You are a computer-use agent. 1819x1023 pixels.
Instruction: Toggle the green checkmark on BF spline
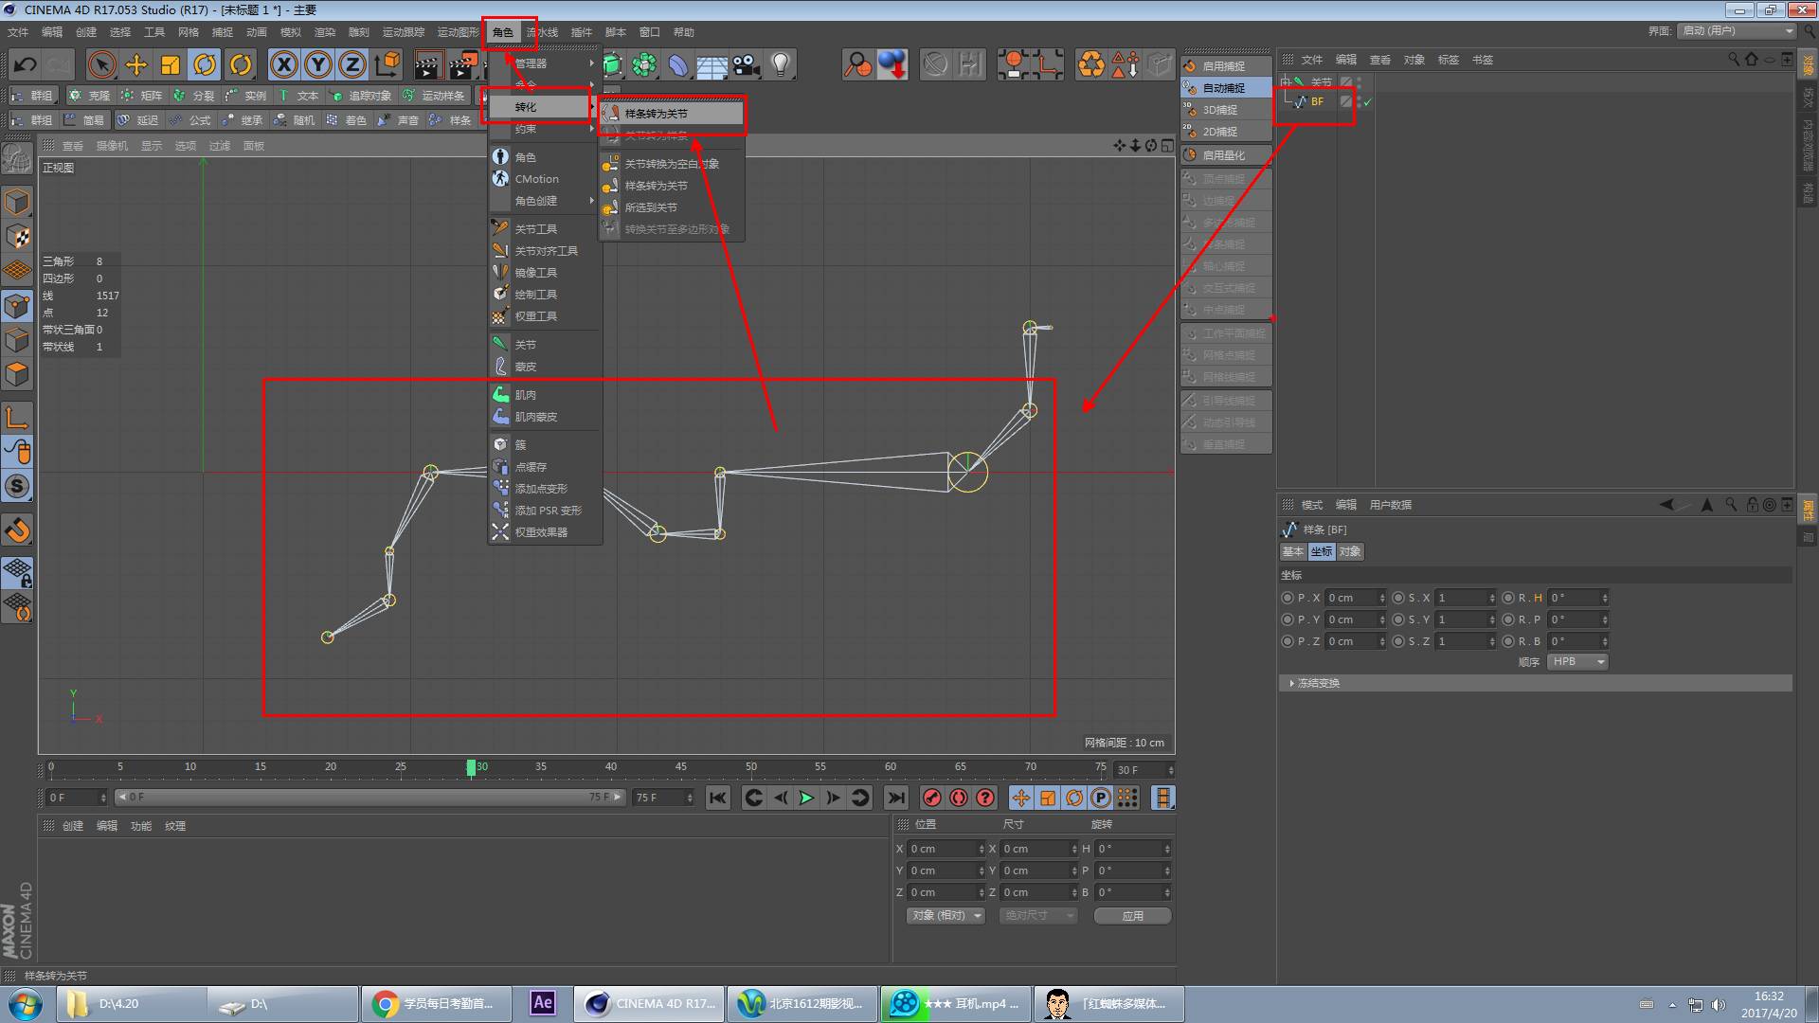click(1368, 101)
